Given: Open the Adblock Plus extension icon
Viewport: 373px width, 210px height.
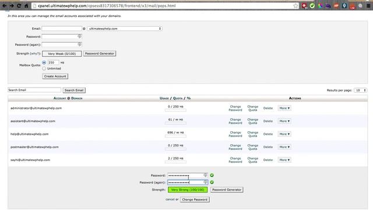Looking at the screenshot, I should [x=336, y=6].
